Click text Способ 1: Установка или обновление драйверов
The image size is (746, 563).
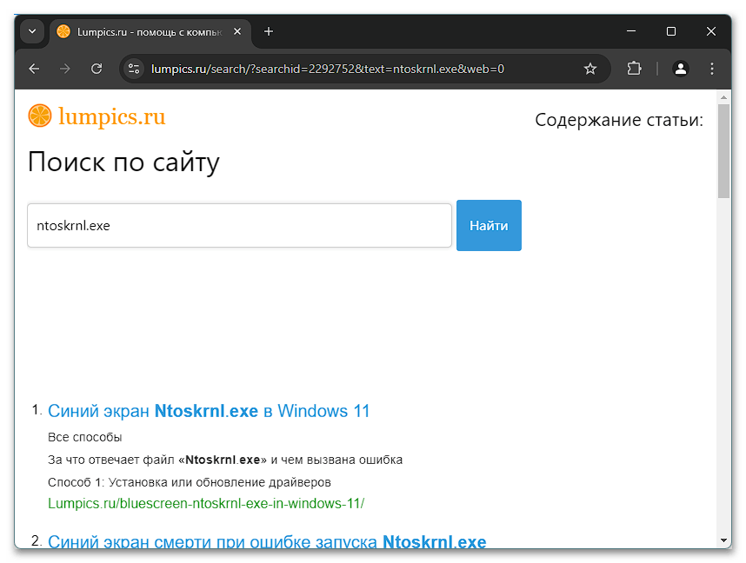tap(190, 482)
